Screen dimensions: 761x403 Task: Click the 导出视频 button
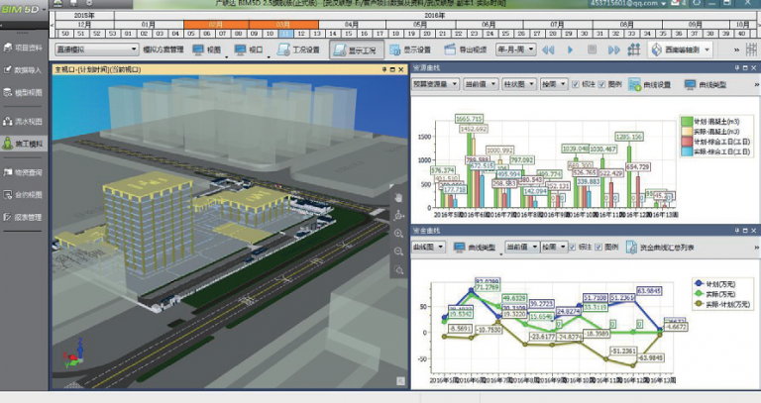(x=466, y=49)
